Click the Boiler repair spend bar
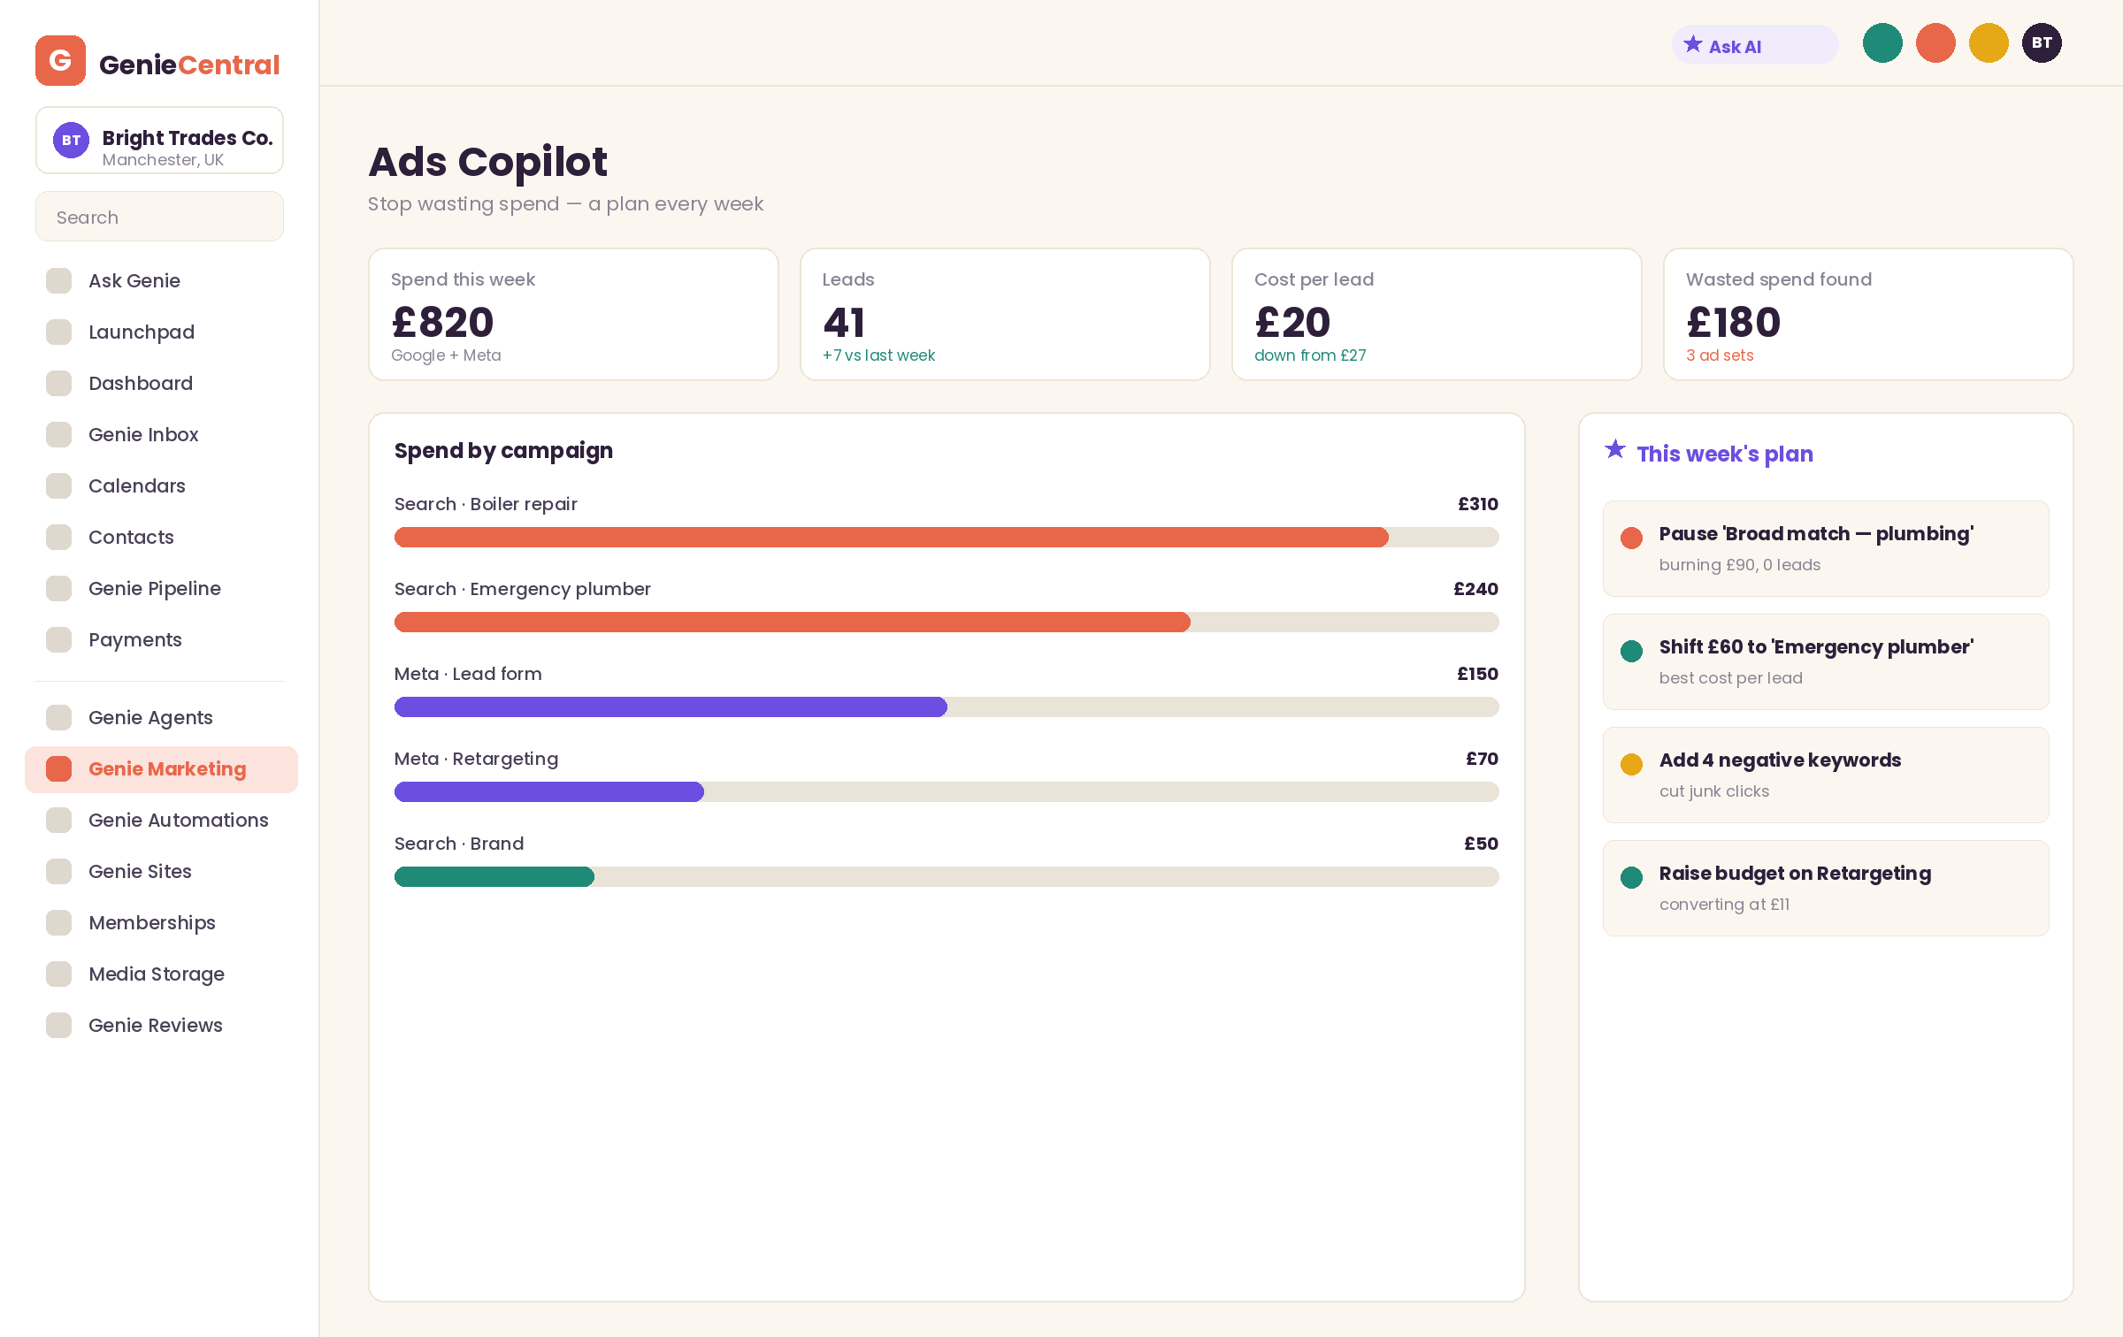This screenshot has height=1337, width=2123. click(x=947, y=537)
